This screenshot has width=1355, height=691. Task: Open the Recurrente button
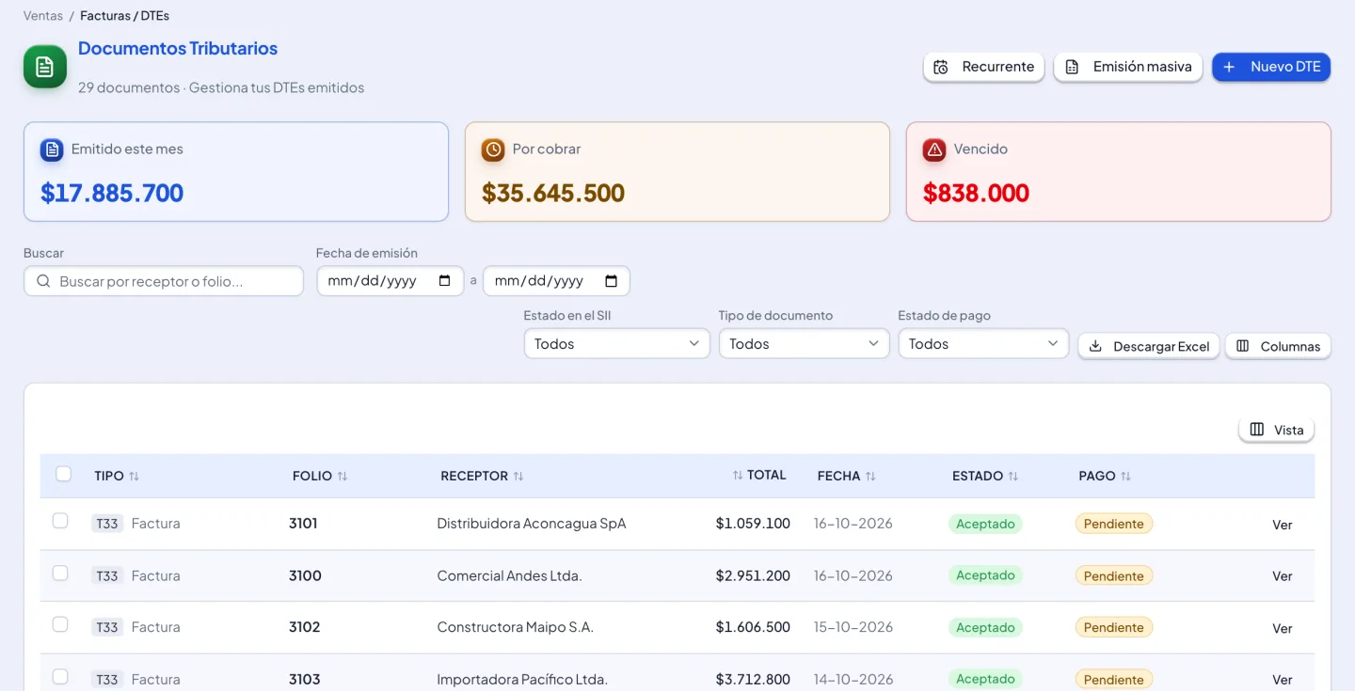983,67
